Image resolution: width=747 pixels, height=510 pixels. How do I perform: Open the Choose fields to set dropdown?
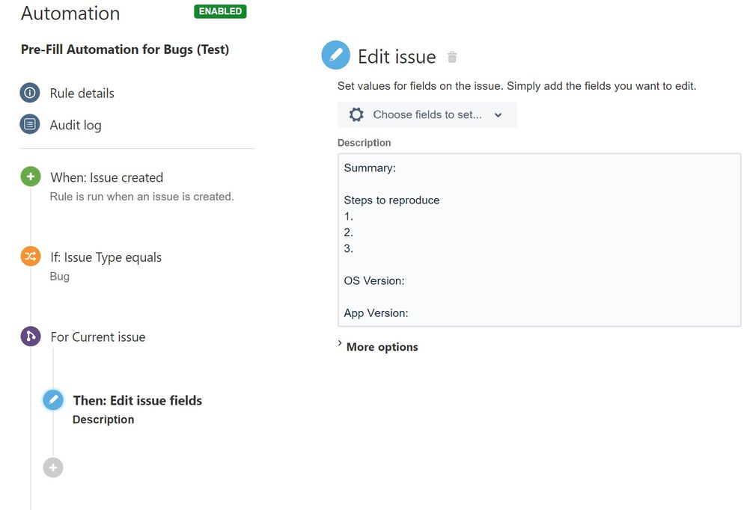pyautogui.click(x=427, y=114)
